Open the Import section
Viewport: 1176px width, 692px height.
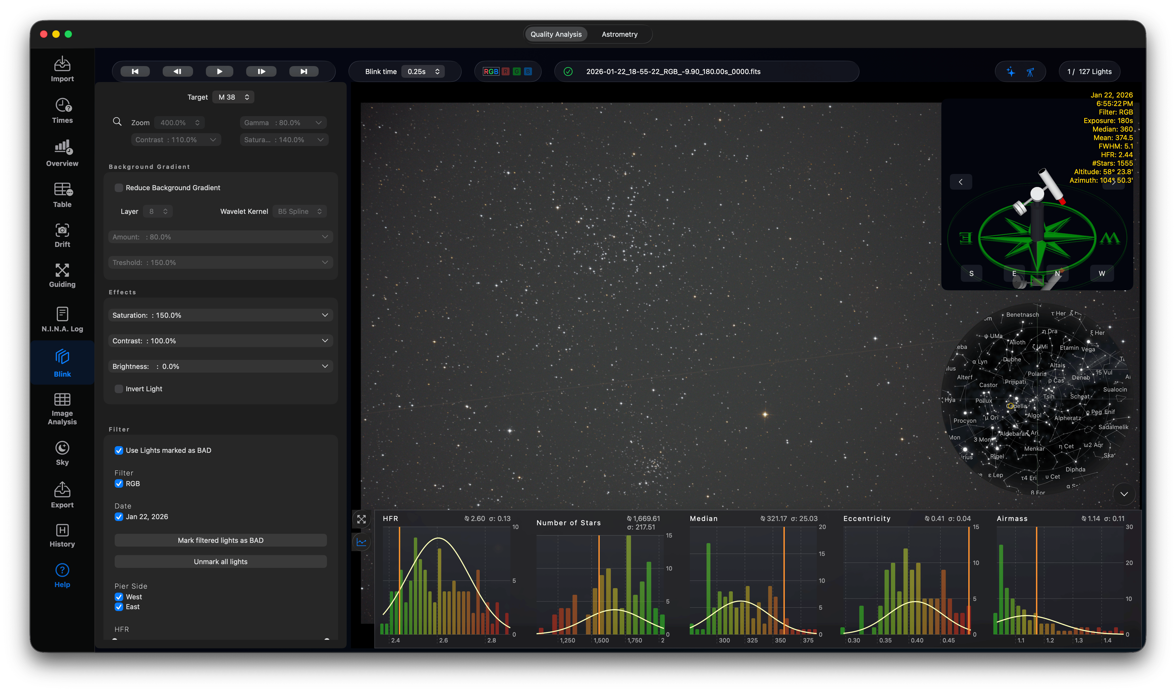[62, 70]
